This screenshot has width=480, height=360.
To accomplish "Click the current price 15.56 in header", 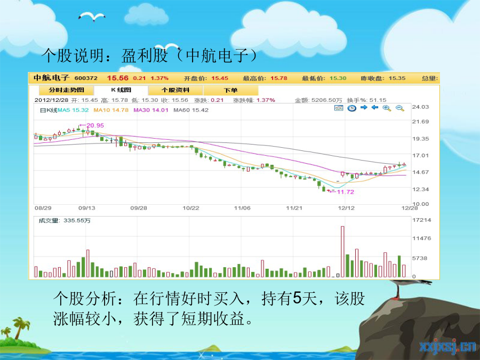I will 117,78.
